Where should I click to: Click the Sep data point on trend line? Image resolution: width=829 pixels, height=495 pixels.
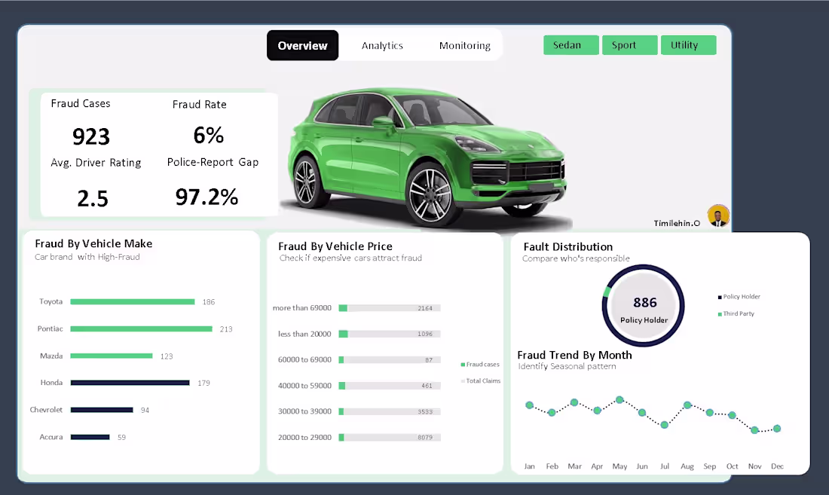pyautogui.click(x=709, y=413)
